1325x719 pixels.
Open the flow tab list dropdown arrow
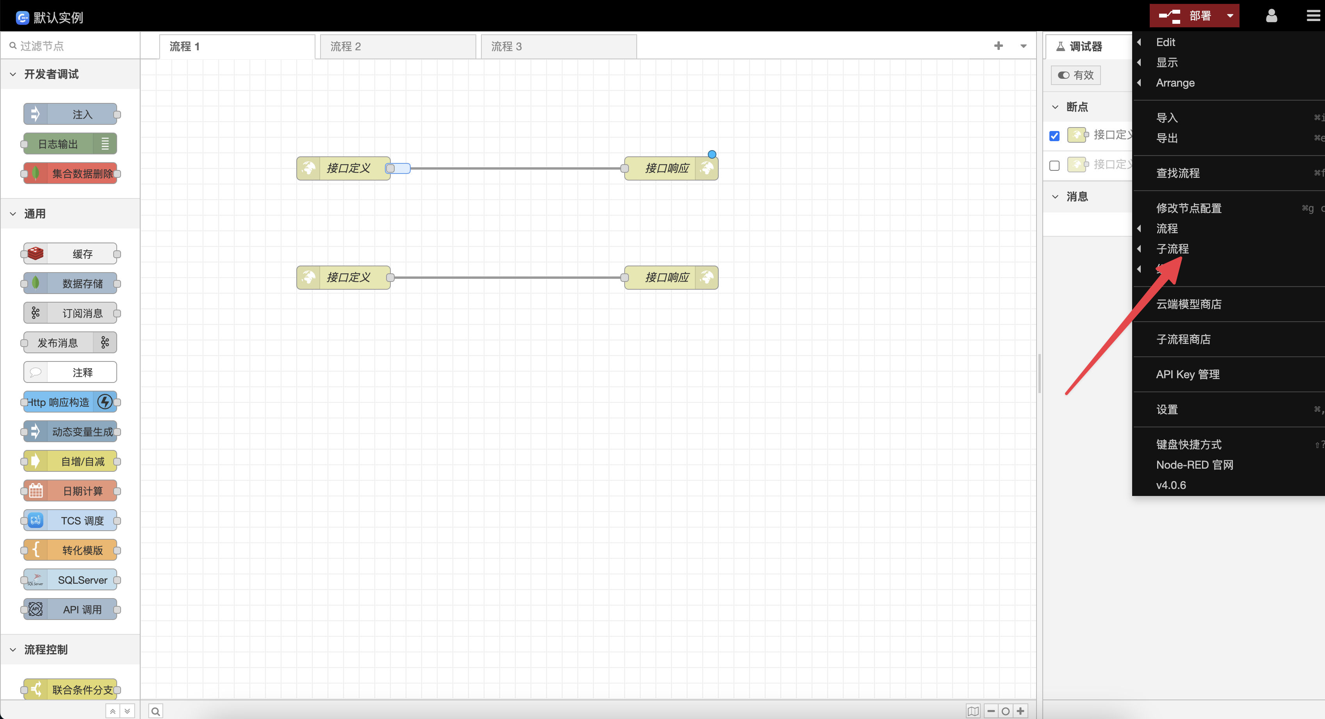(1024, 46)
